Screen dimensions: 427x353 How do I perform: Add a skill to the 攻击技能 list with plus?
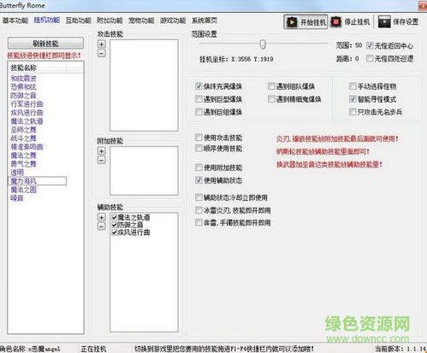102,44
